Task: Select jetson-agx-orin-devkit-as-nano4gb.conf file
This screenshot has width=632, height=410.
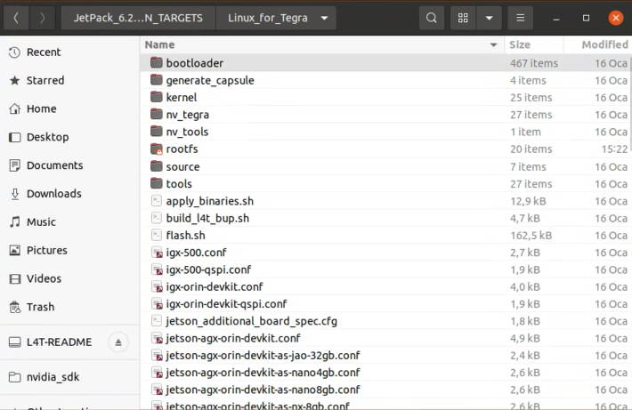Action: pyautogui.click(x=263, y=373)
